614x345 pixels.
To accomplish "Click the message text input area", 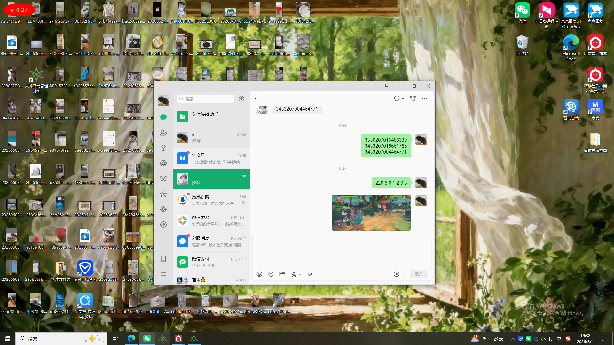I will pos(342,252).
